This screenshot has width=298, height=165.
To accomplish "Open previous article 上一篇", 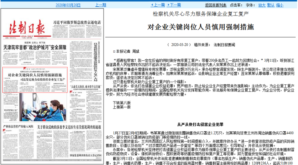I will point(158,5).
